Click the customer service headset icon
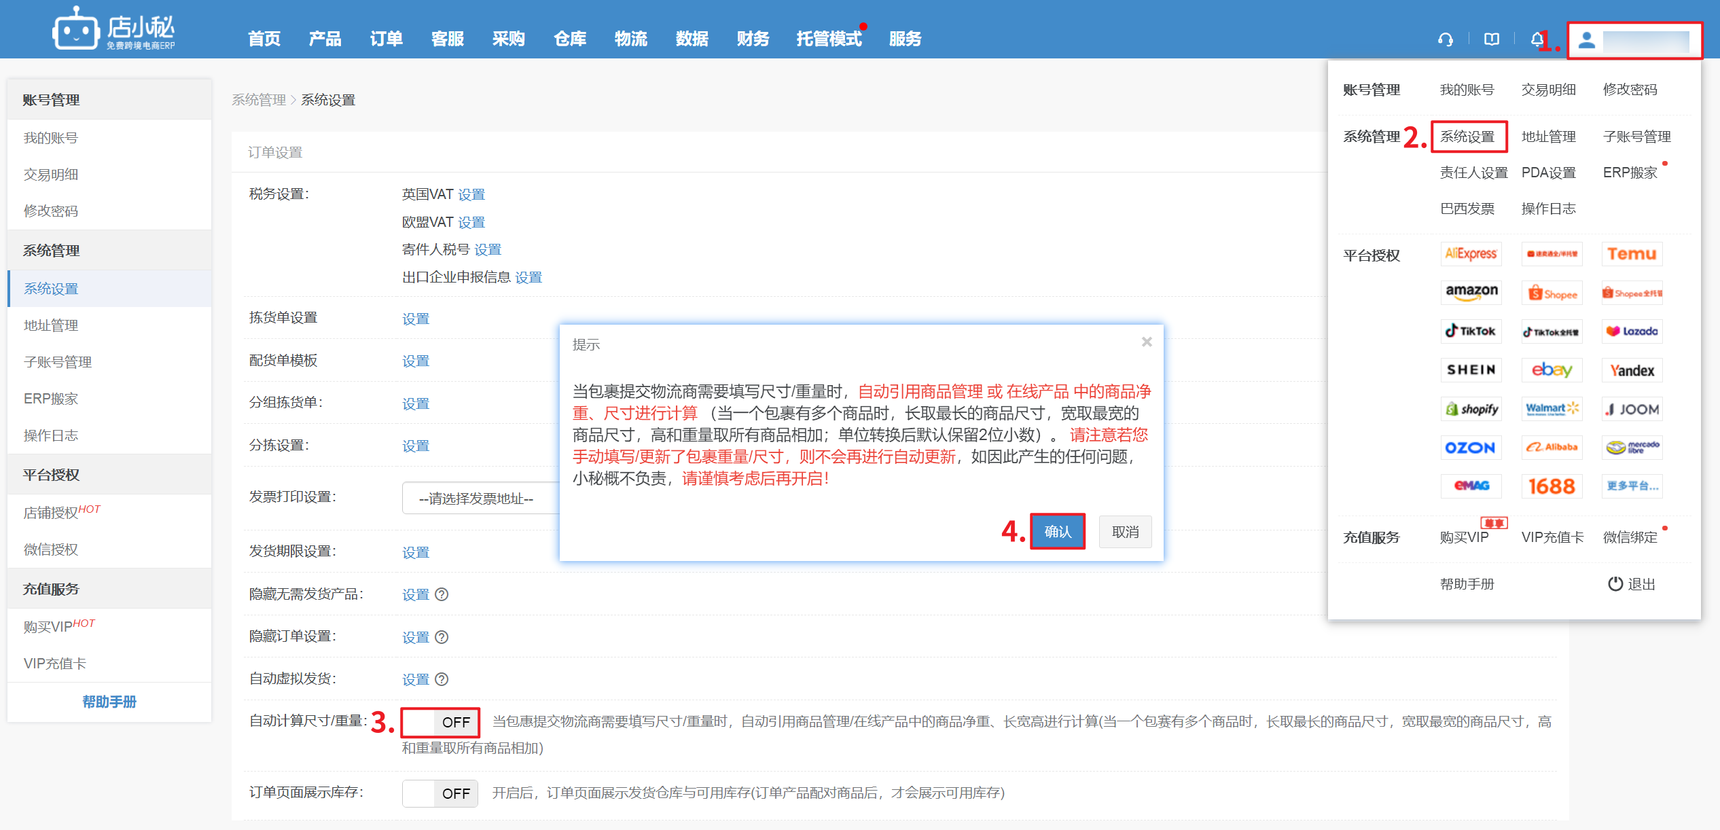The width and height of the screenshot is (1720, 830). coord(1445,39)
